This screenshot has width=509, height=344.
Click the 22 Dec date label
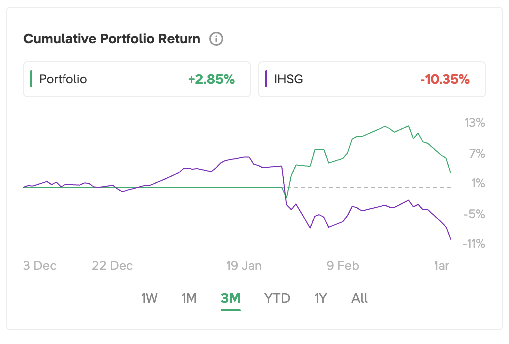[113, 266]
